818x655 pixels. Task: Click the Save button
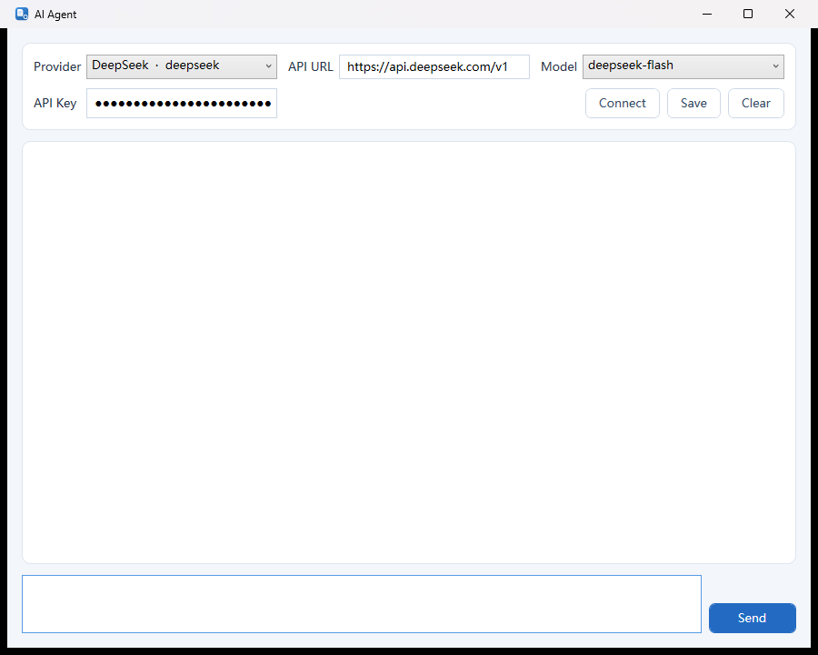point(693,103)
